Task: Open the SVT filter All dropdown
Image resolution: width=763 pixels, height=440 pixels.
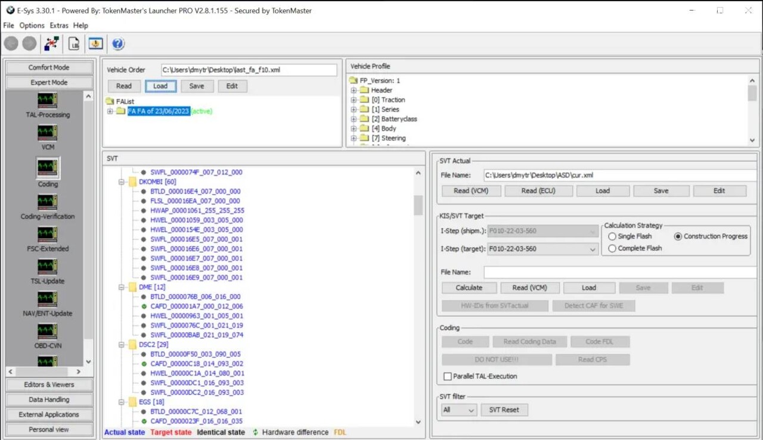Action: pyautogui.click(x=459, y=410)
